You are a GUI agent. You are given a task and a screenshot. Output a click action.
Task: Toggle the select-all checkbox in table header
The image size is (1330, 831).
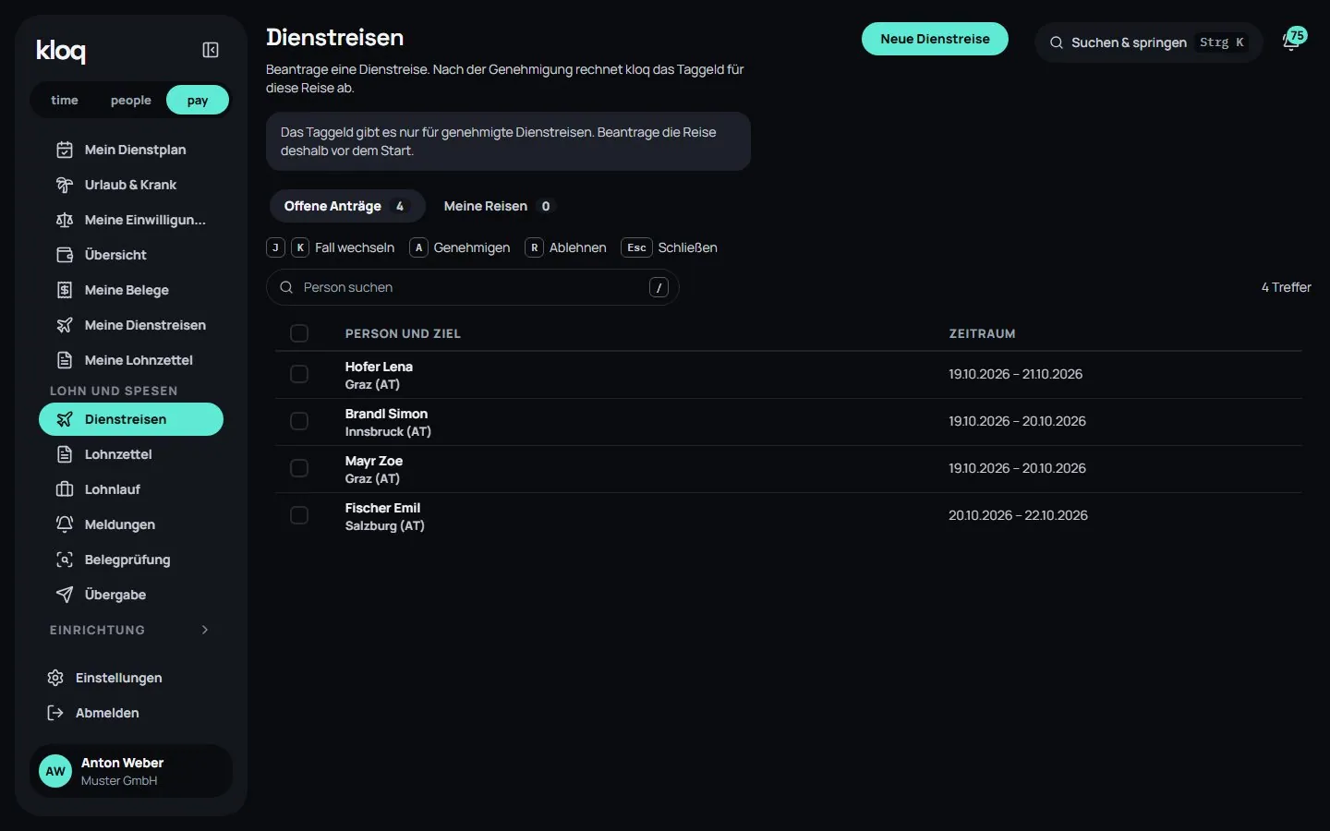299,333
